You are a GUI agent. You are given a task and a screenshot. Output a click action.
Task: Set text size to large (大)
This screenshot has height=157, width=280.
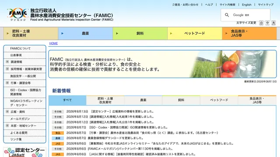(273, 23)
